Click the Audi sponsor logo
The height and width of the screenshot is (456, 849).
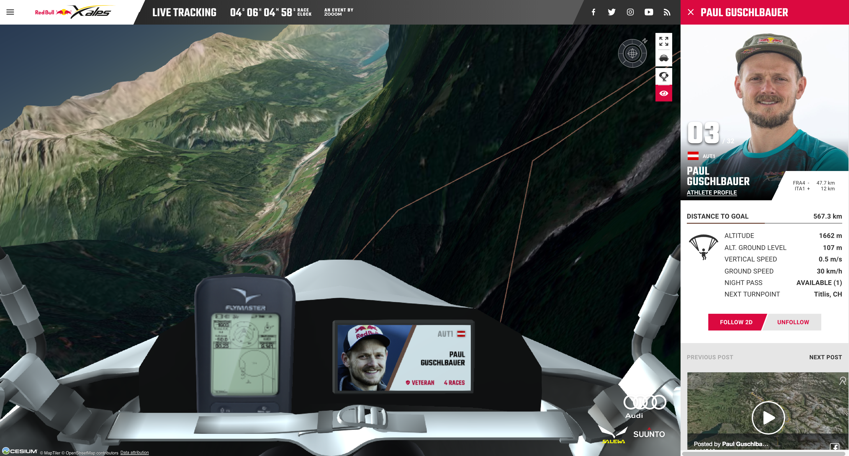pos(645,406)
